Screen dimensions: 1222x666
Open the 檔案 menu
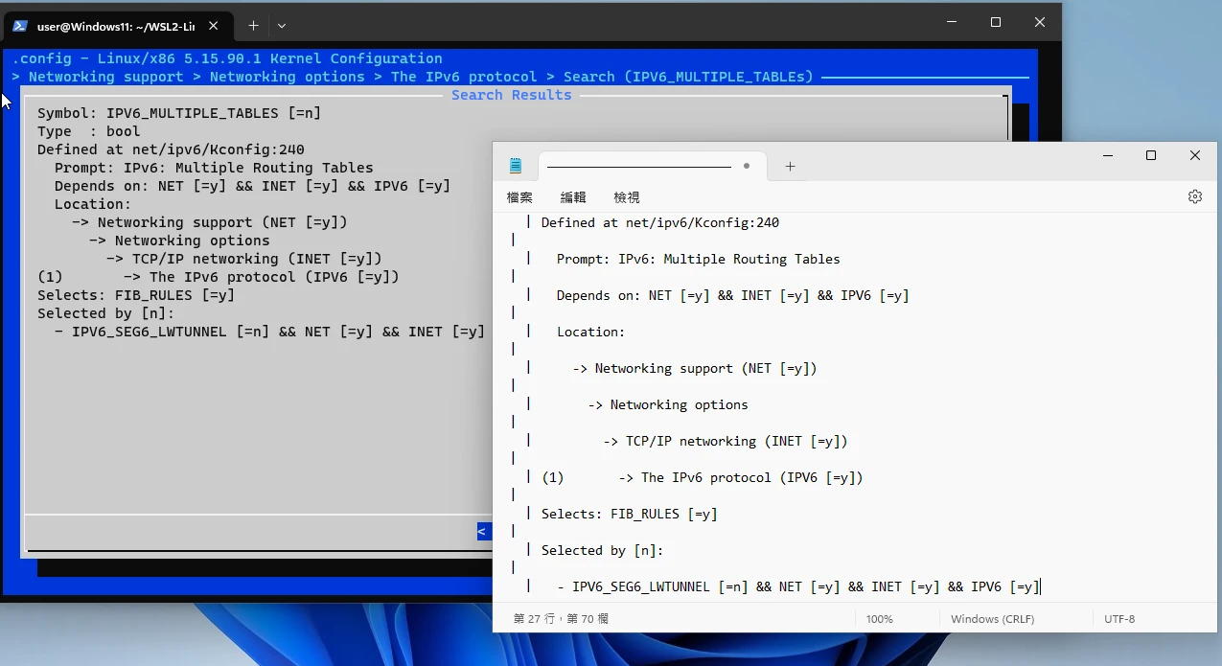pos(519,197)
